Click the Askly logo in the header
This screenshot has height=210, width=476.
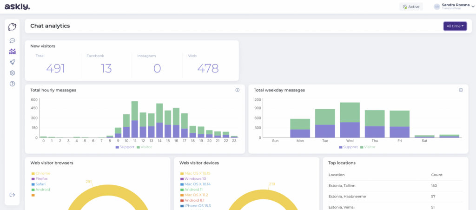point(17,7)
